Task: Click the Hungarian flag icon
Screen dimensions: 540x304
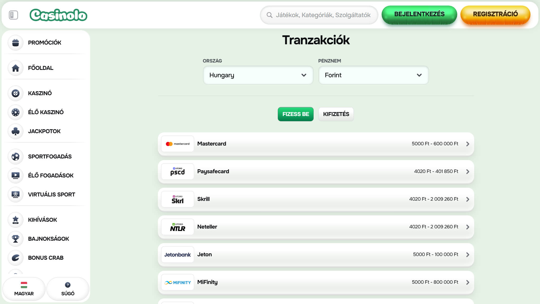Action: pyautogui.click(x=24, y=285)
